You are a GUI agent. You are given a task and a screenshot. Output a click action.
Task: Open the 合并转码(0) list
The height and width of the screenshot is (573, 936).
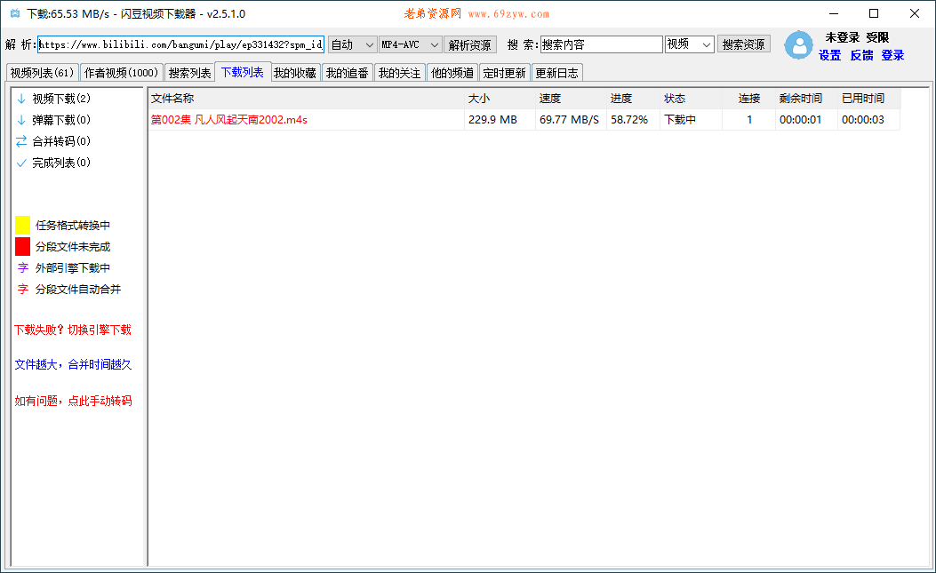[61, 141]
